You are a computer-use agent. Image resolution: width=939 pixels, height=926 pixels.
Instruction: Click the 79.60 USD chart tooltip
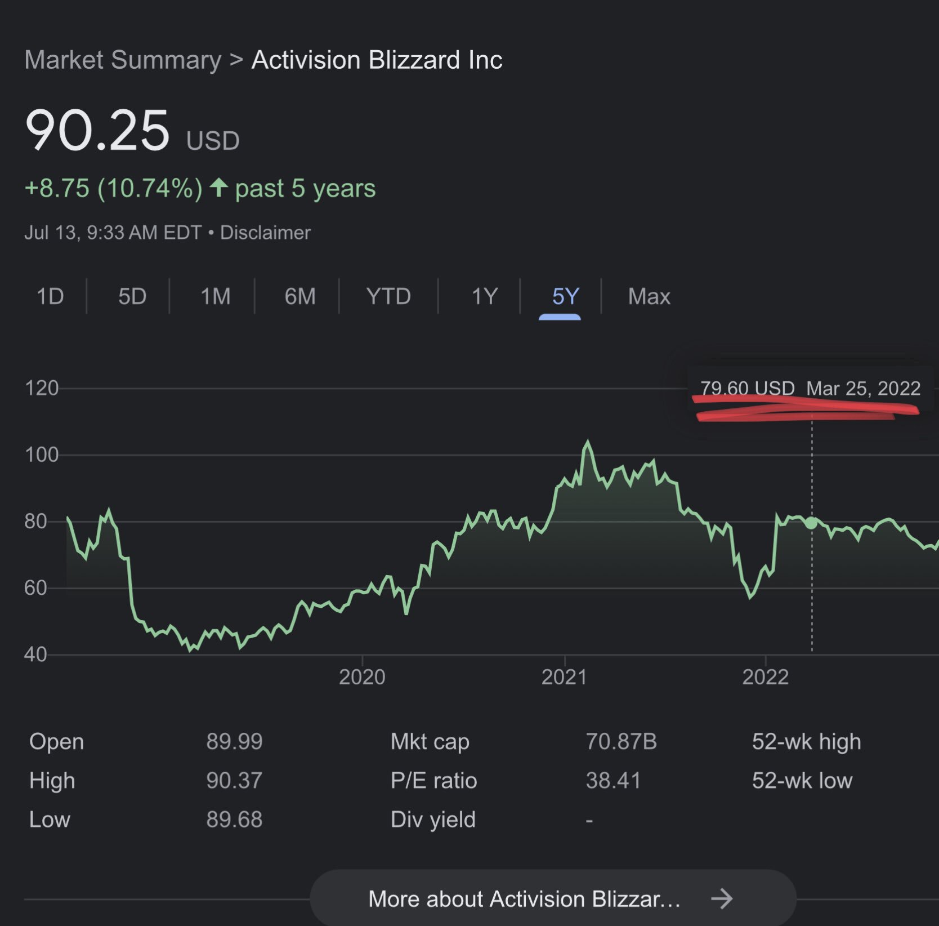click(x=810, y=389)
